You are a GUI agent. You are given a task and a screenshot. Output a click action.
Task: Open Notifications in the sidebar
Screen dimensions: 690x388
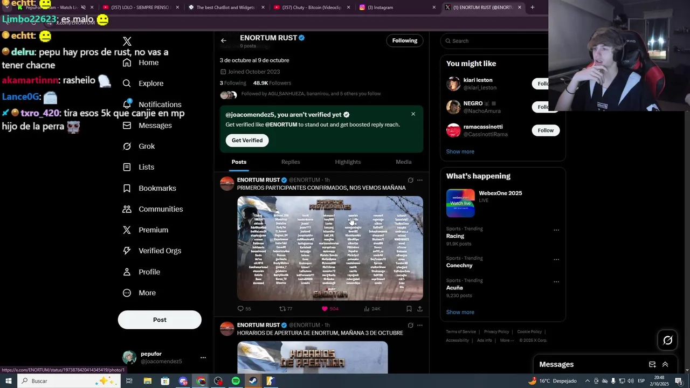pyautogui.click(x=152, y=104)
